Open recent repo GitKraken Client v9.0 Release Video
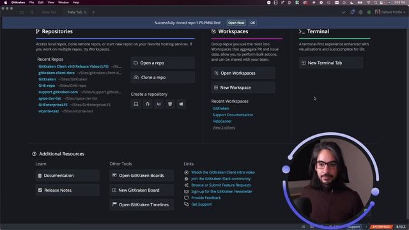This screenshot has height=230, width=409. (x=73, y=66)
